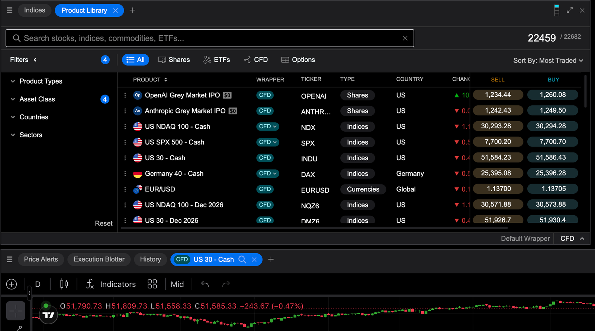
Task: Add a new tab in the bottom panel
Action: [x=271, y=259]
